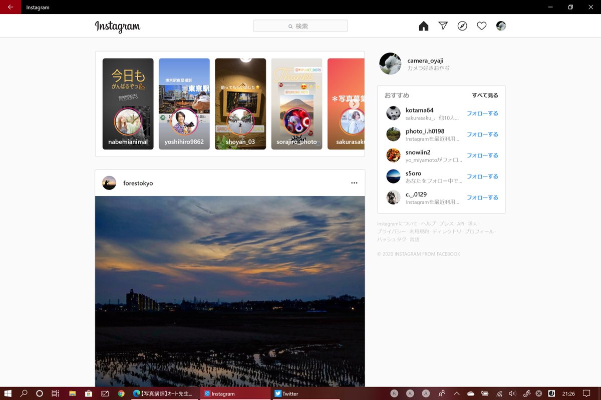Viewport: 601px width, 400px height.
Task: Open Windows taskbar search icon
Action: [x=24, y=393]
